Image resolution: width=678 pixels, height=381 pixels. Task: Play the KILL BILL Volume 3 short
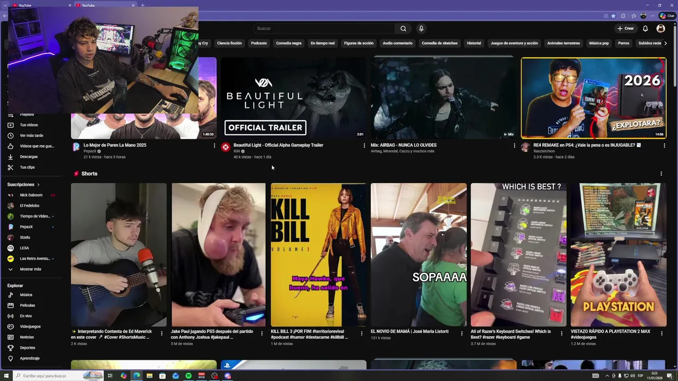click(x=318, y=255)
